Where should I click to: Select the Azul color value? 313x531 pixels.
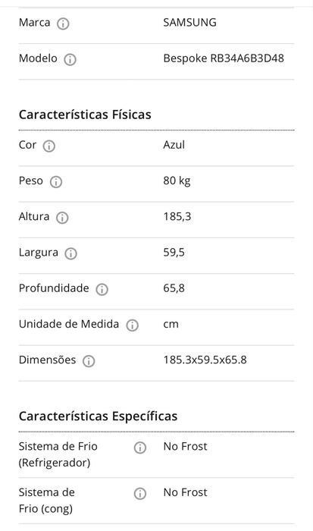click(x=174, y=145)
